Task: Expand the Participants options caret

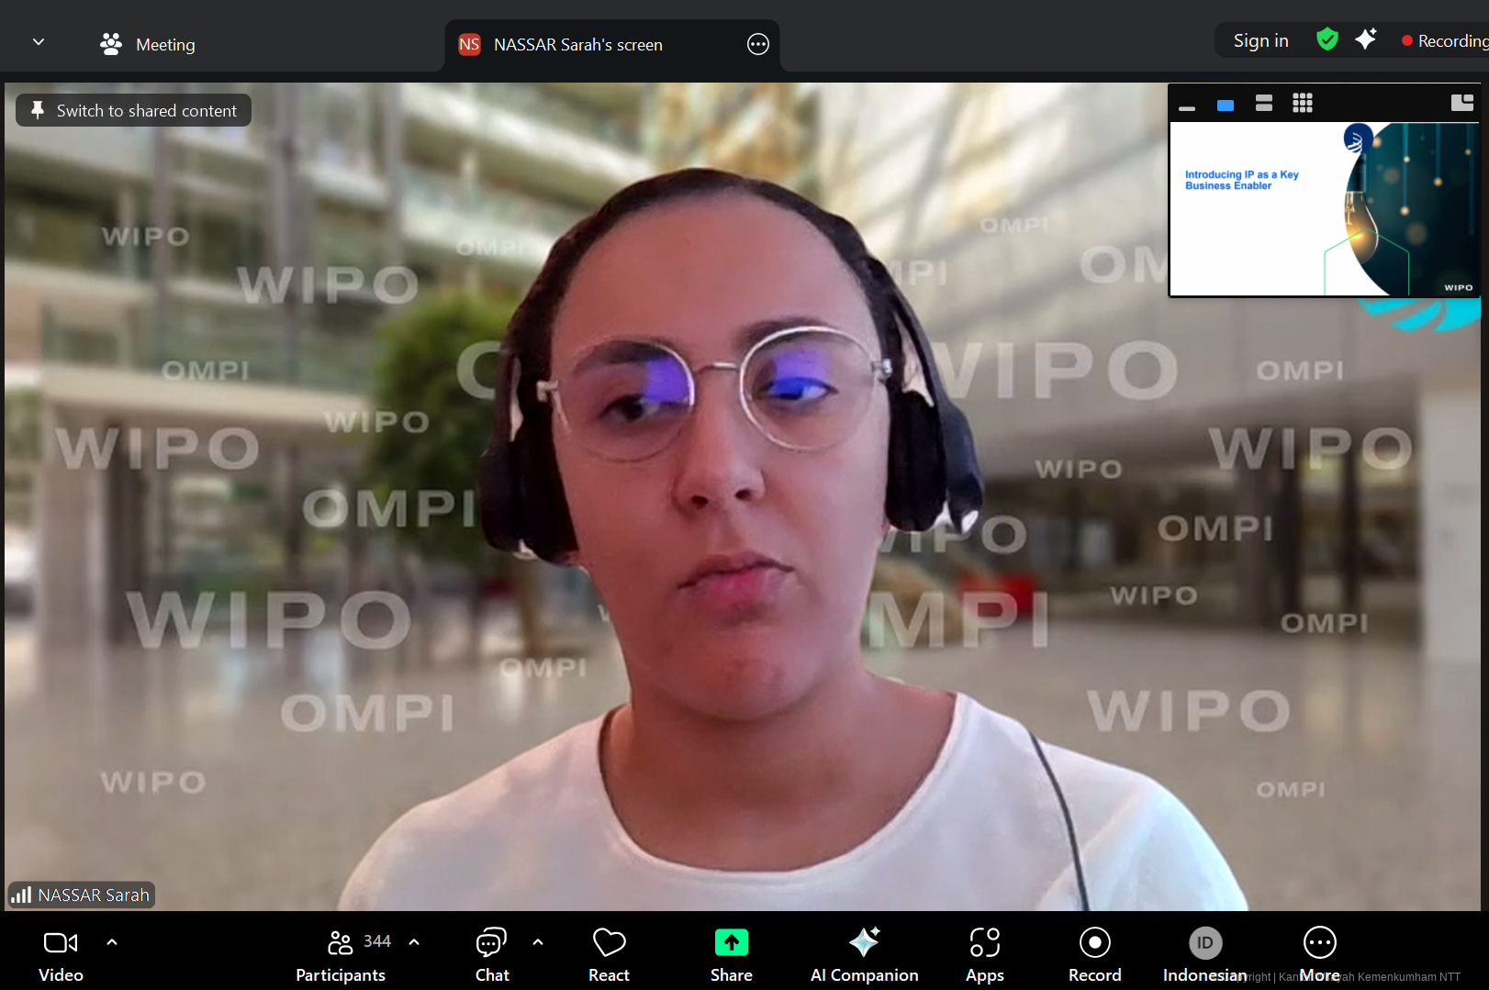Action: [414, 942]
